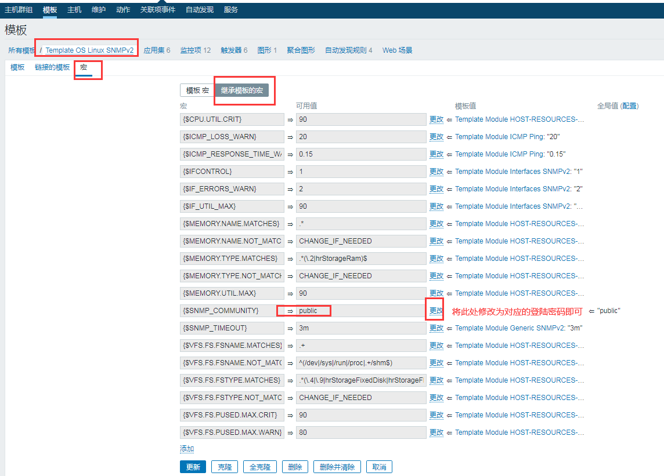Click the 添加 link to add a macro

187,449
